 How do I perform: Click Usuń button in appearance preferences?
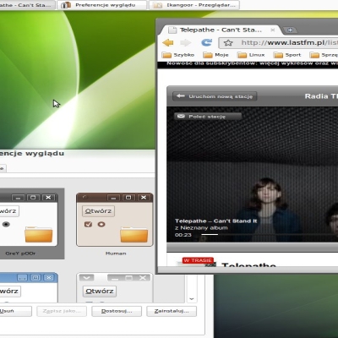15,311
